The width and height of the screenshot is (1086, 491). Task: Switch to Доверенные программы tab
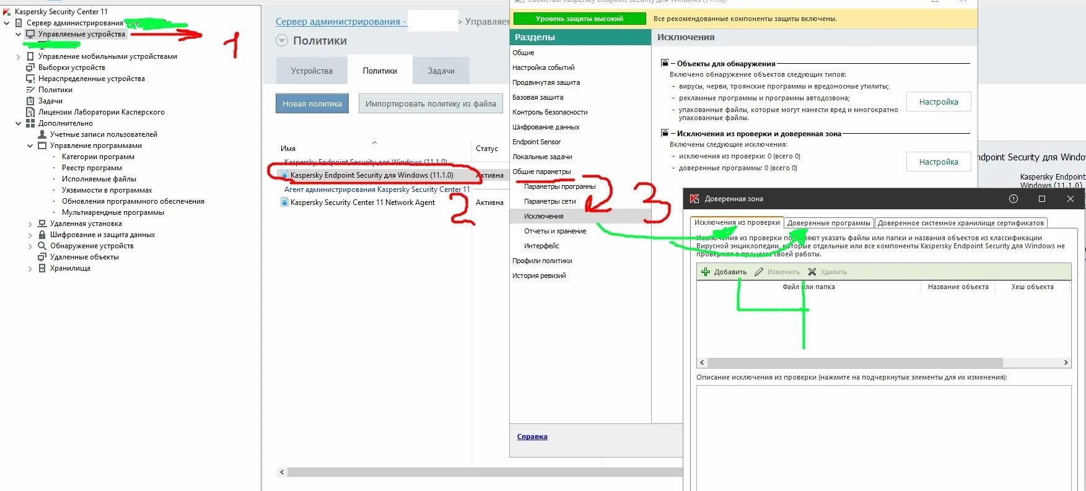point(829,223)
